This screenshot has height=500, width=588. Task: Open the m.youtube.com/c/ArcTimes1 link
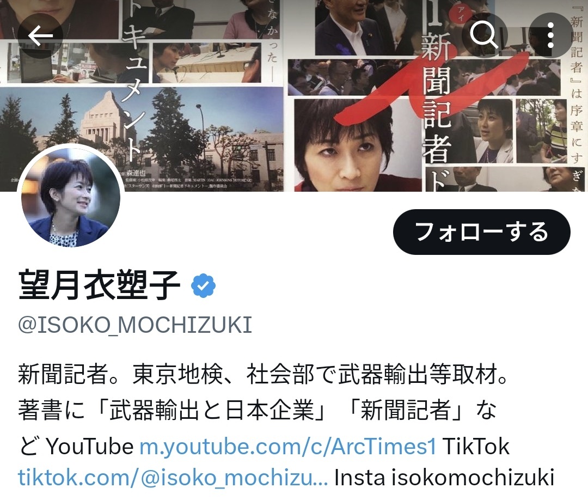coord(287,447)
